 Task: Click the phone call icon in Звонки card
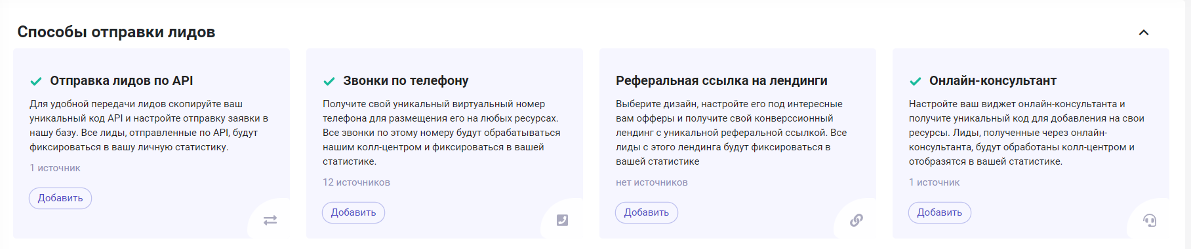coord(562,220)
